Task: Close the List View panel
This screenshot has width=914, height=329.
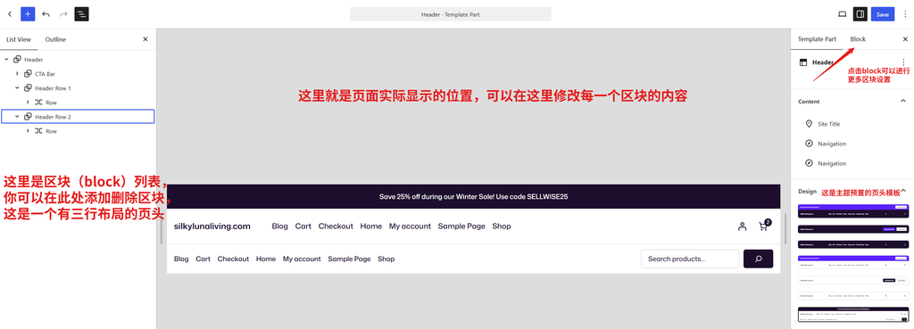Action: pos(145,39)
